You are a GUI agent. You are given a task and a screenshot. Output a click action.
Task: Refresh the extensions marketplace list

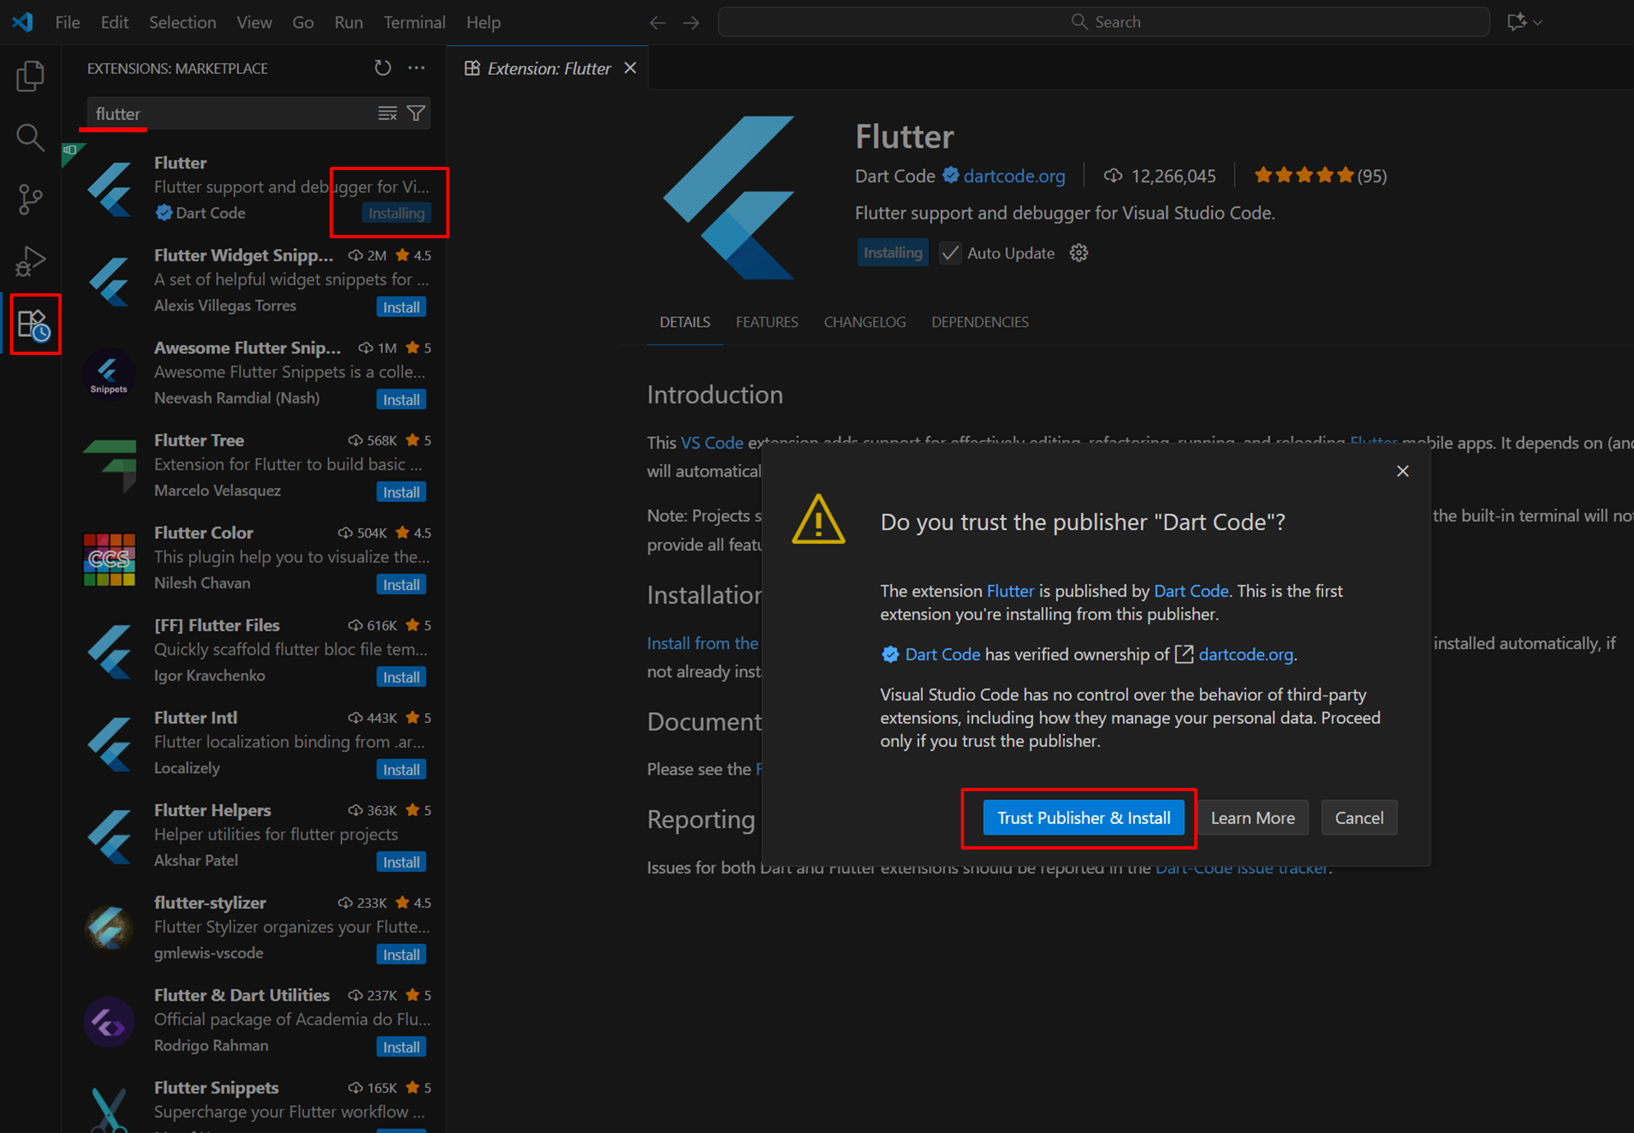(382, 68)
